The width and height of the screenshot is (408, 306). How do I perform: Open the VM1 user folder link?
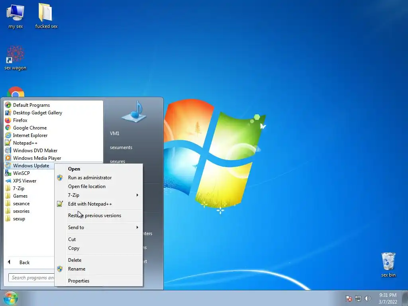click(114, 133)
